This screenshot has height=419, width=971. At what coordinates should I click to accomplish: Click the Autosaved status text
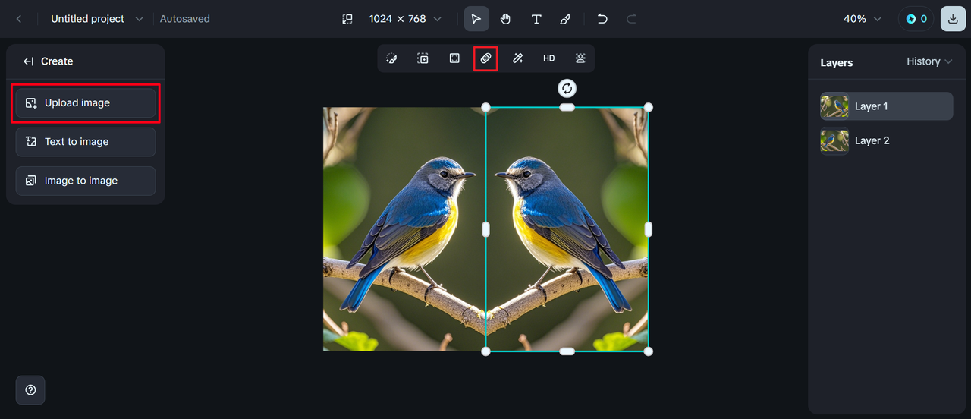184,19
